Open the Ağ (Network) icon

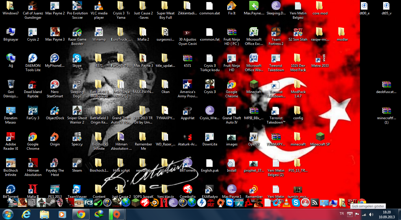pos(11,61)
